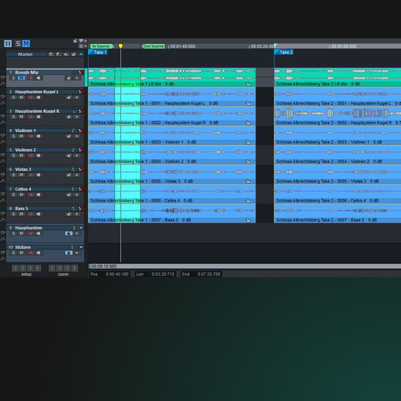Toggle the global Mute button in header

pos(26,43)
